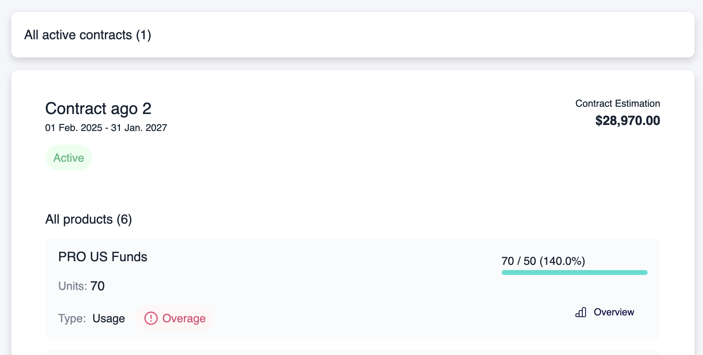Click the Overview bar chart icon
The image size is (703, 355).
tap(581, 312)
